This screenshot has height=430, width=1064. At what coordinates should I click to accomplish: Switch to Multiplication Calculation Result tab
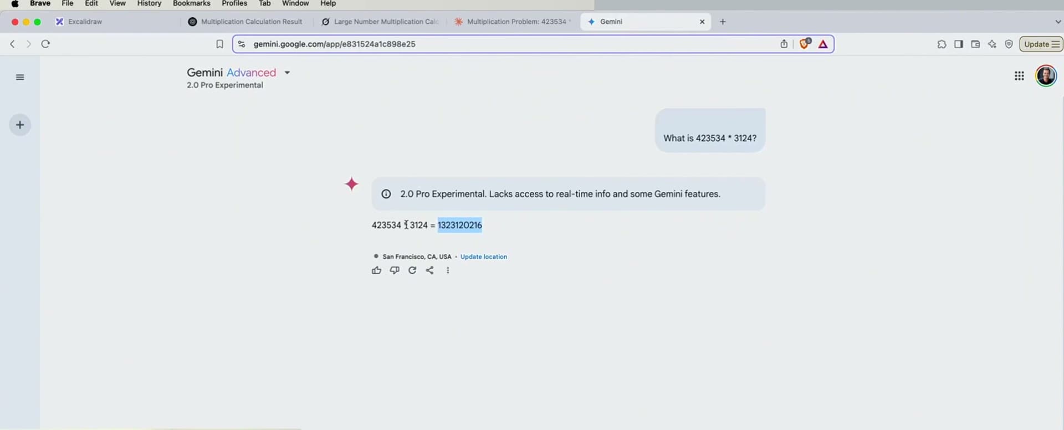245,22
